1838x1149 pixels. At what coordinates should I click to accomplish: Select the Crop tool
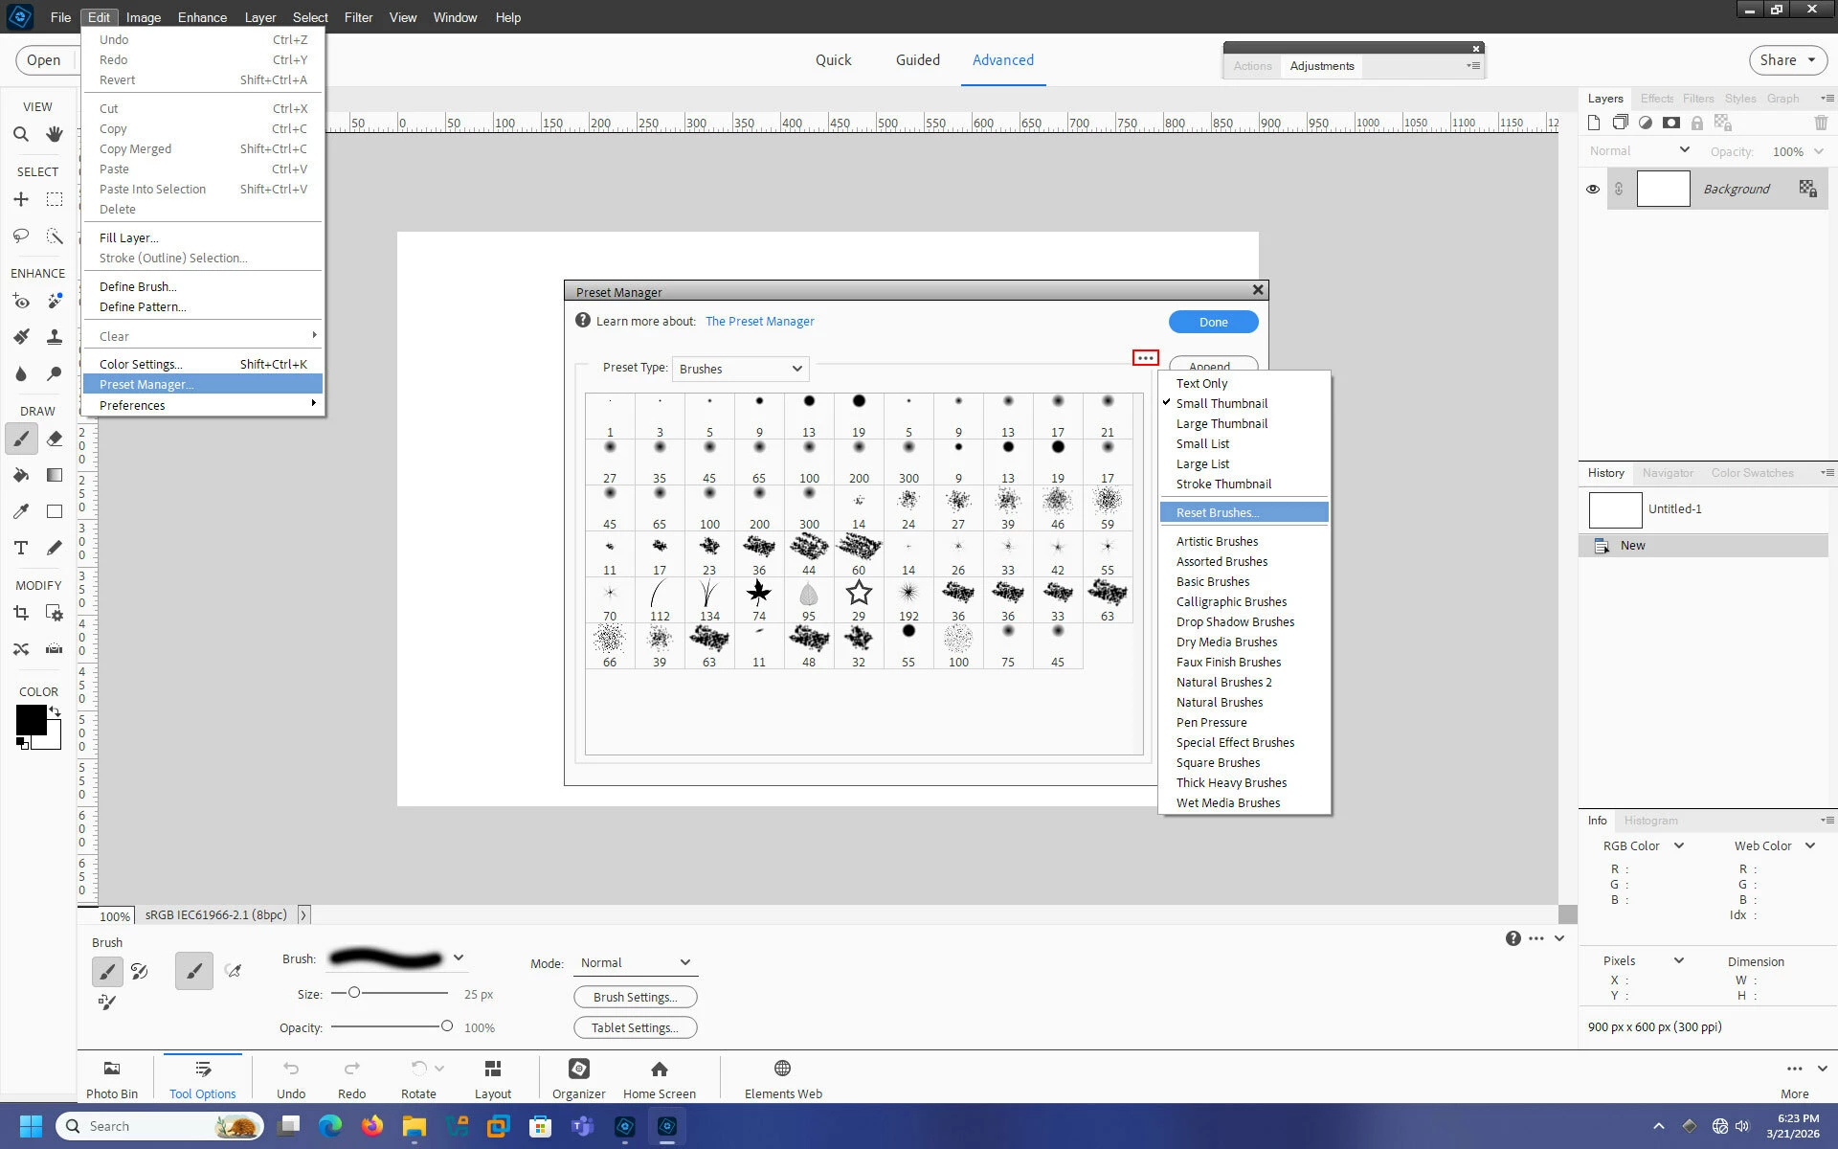tap(21, 613)
